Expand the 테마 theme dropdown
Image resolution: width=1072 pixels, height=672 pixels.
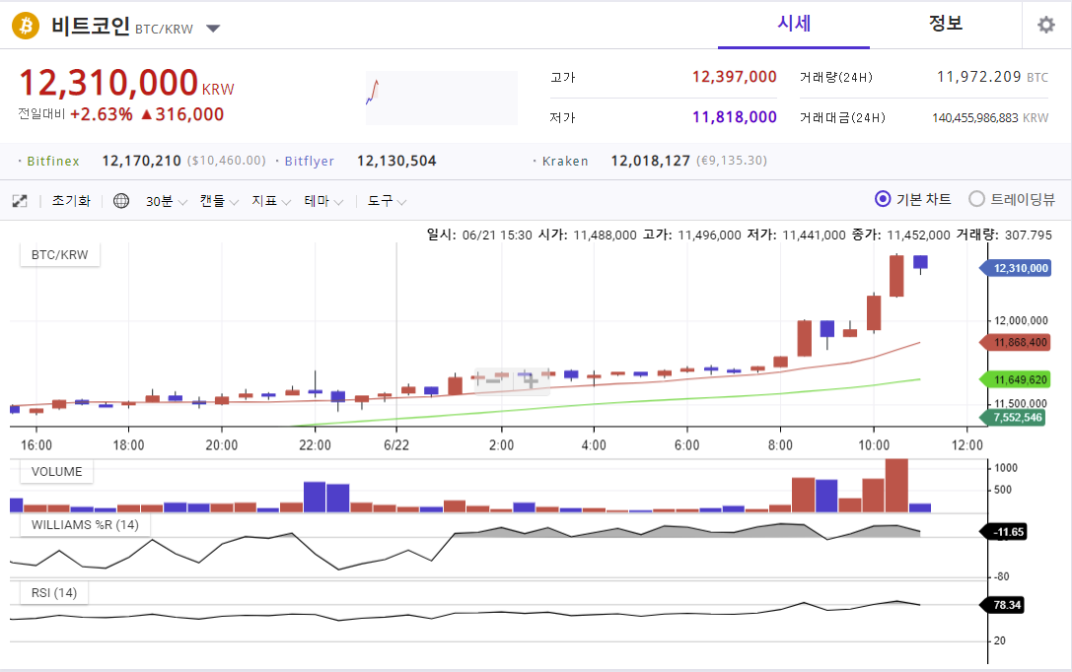pos(323,201)
